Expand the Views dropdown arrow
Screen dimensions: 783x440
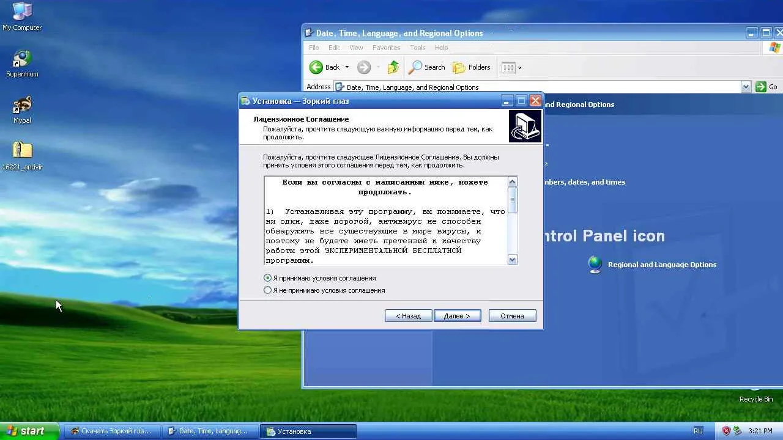520,67
